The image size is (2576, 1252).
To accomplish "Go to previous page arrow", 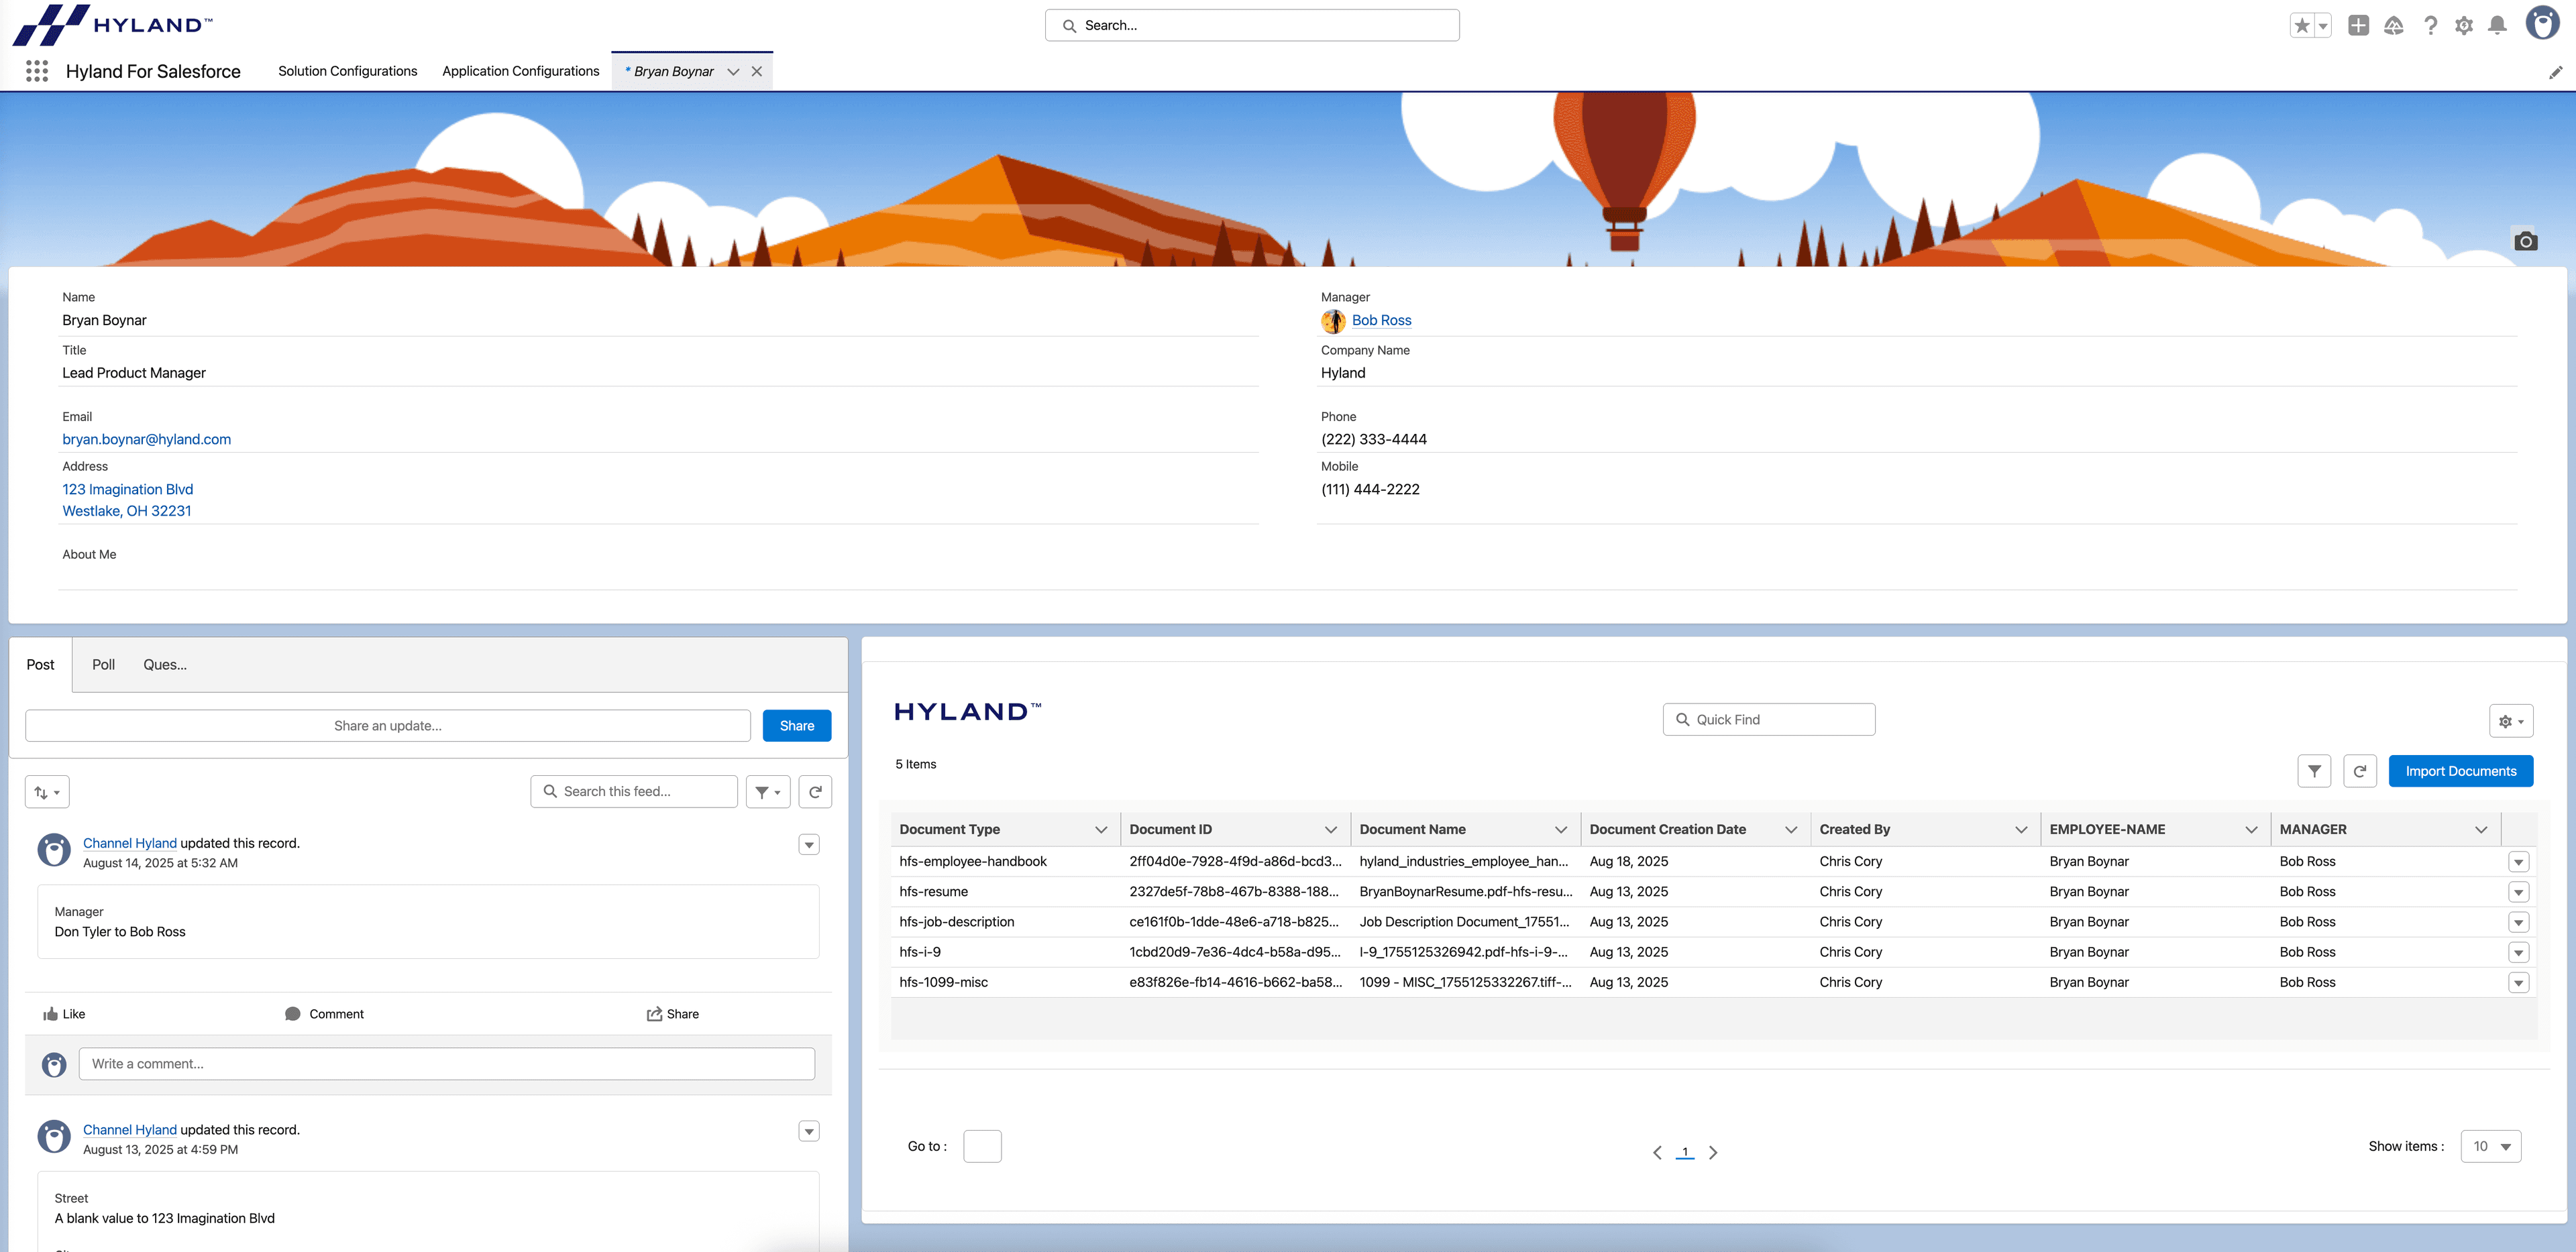I will [1657, 1153].
